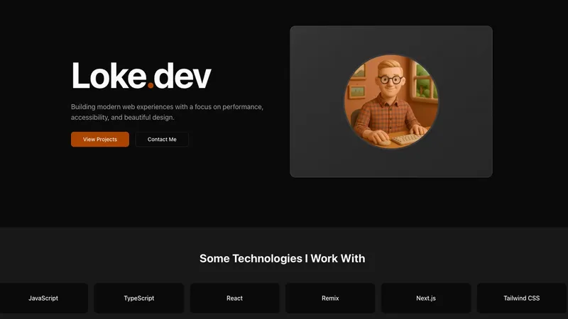Click the Contact Me button

click(x=162, y=139)
